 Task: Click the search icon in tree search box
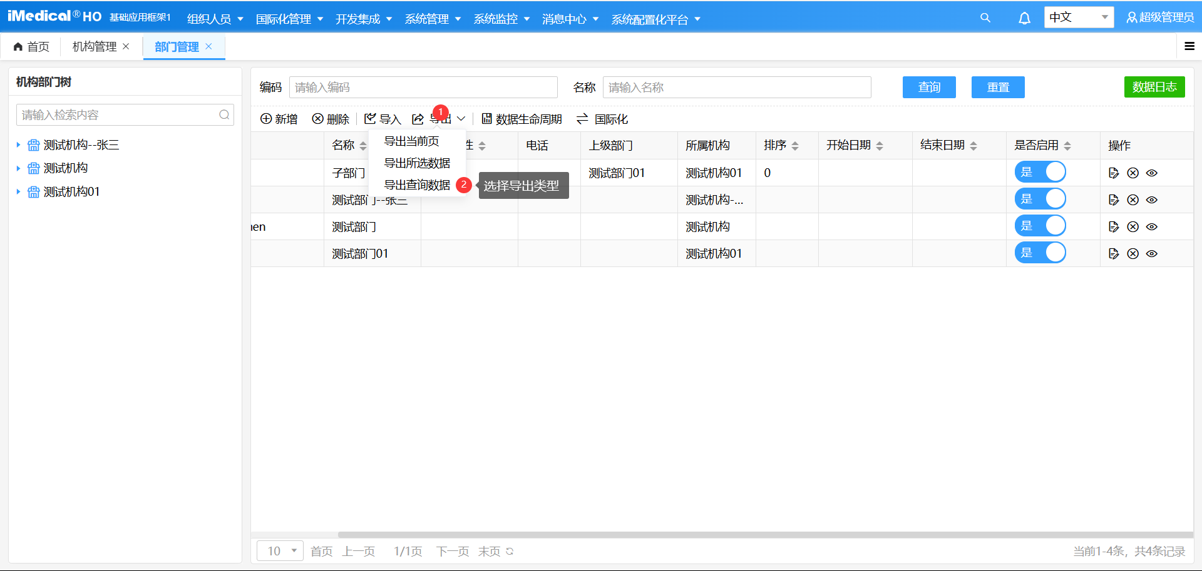point(224,115)
